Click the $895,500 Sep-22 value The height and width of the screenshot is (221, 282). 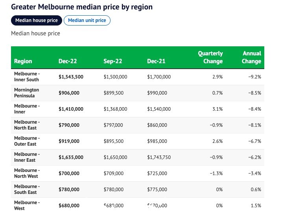click(114, 141)
